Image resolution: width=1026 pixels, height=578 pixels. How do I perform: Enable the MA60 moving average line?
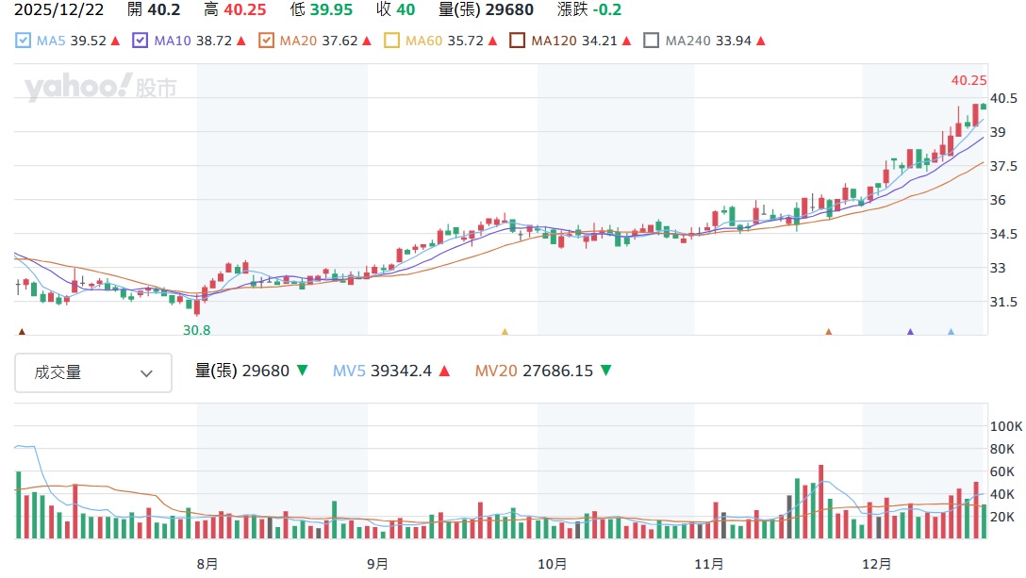pos(392,41)
